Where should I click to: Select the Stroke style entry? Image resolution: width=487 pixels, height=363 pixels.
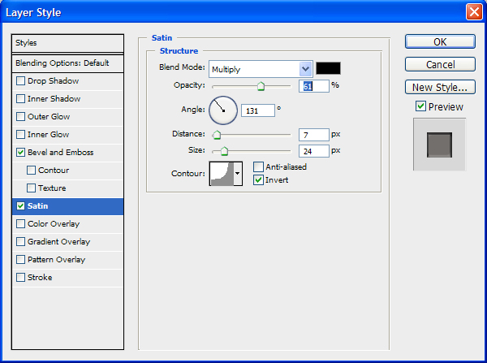pyautogui.click(x=39, y=278)
